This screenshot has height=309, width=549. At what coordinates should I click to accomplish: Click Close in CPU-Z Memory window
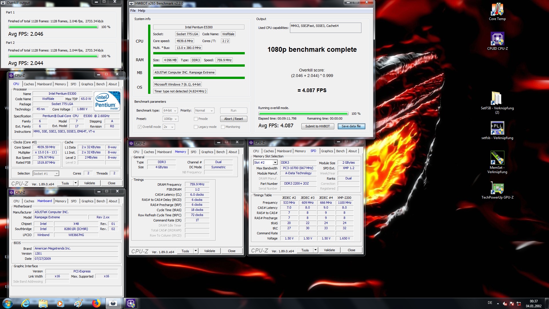232,251
